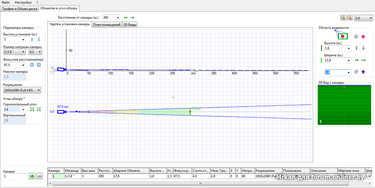The height and width of the screenshot is (188, 375).
Task: Click the zoom in magnifier icon
Action: [x=343, y=18]
